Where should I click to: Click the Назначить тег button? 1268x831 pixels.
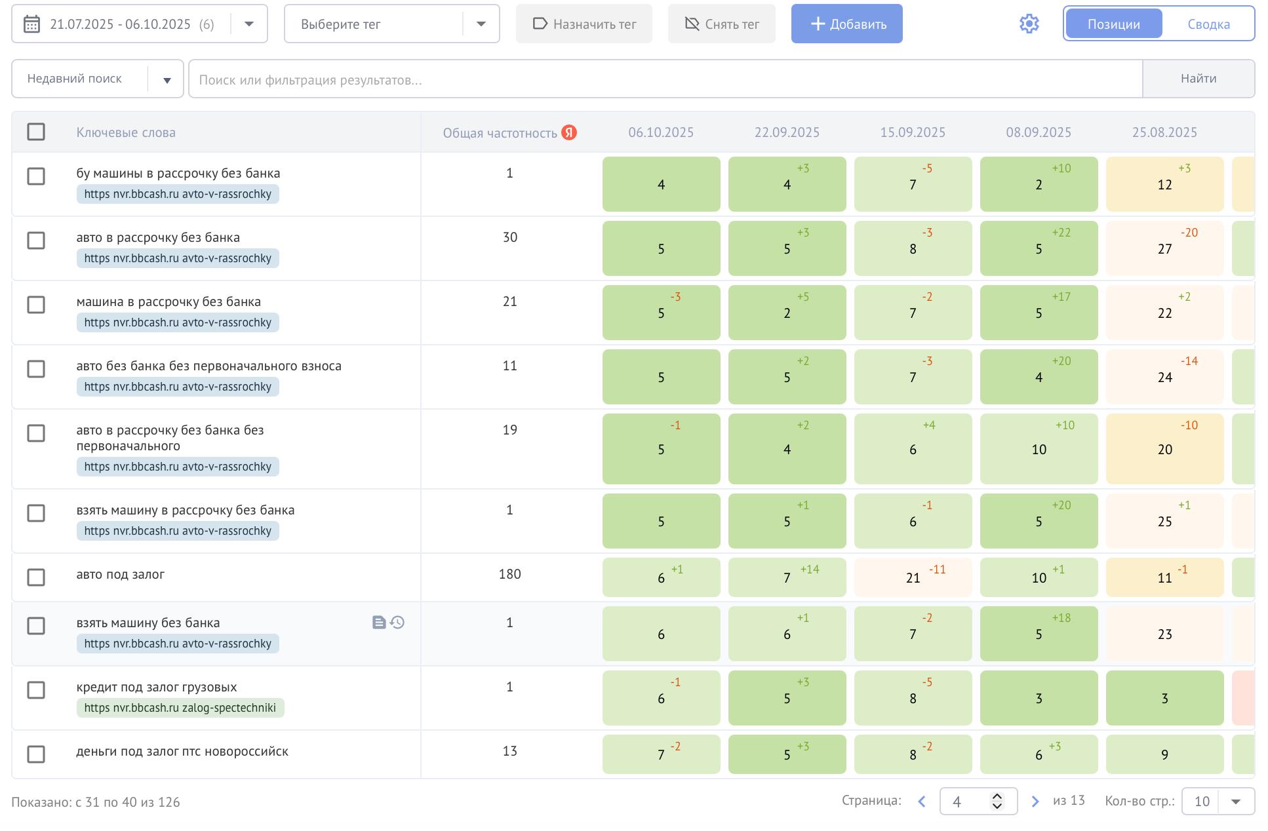pyautogui.click(x=584, y=24)
